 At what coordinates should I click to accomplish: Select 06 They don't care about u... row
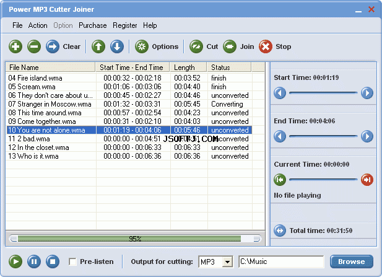coord(129,95)
